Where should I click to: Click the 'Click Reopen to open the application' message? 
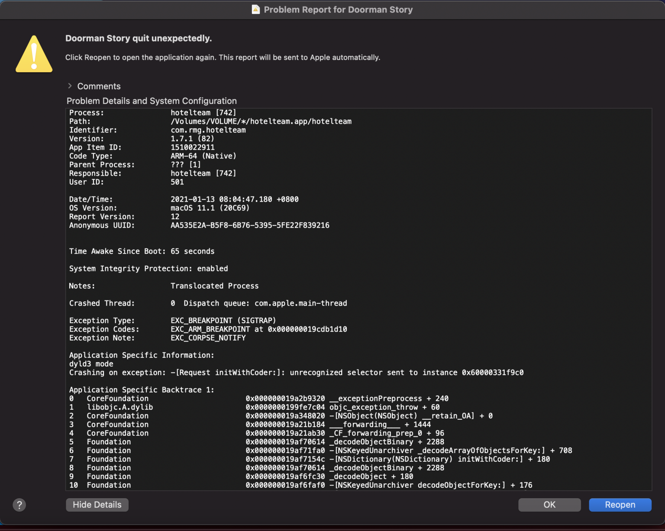(223, 58)
